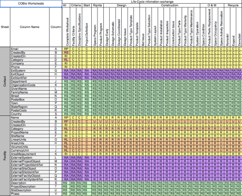The width and height of the screenshot is (242, 196).
Task: Select the Design Coordinated column header
Action: pyautogui.click(x=119, y=27)
